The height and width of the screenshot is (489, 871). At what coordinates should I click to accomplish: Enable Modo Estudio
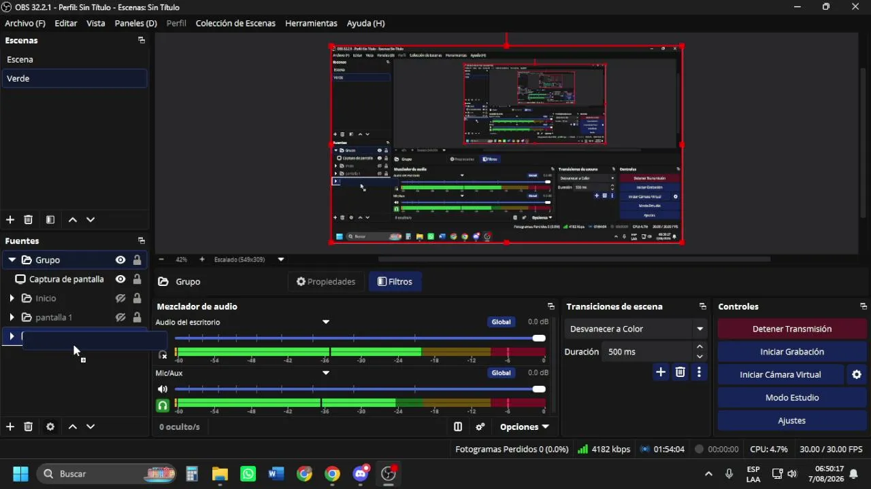point(792,397)
